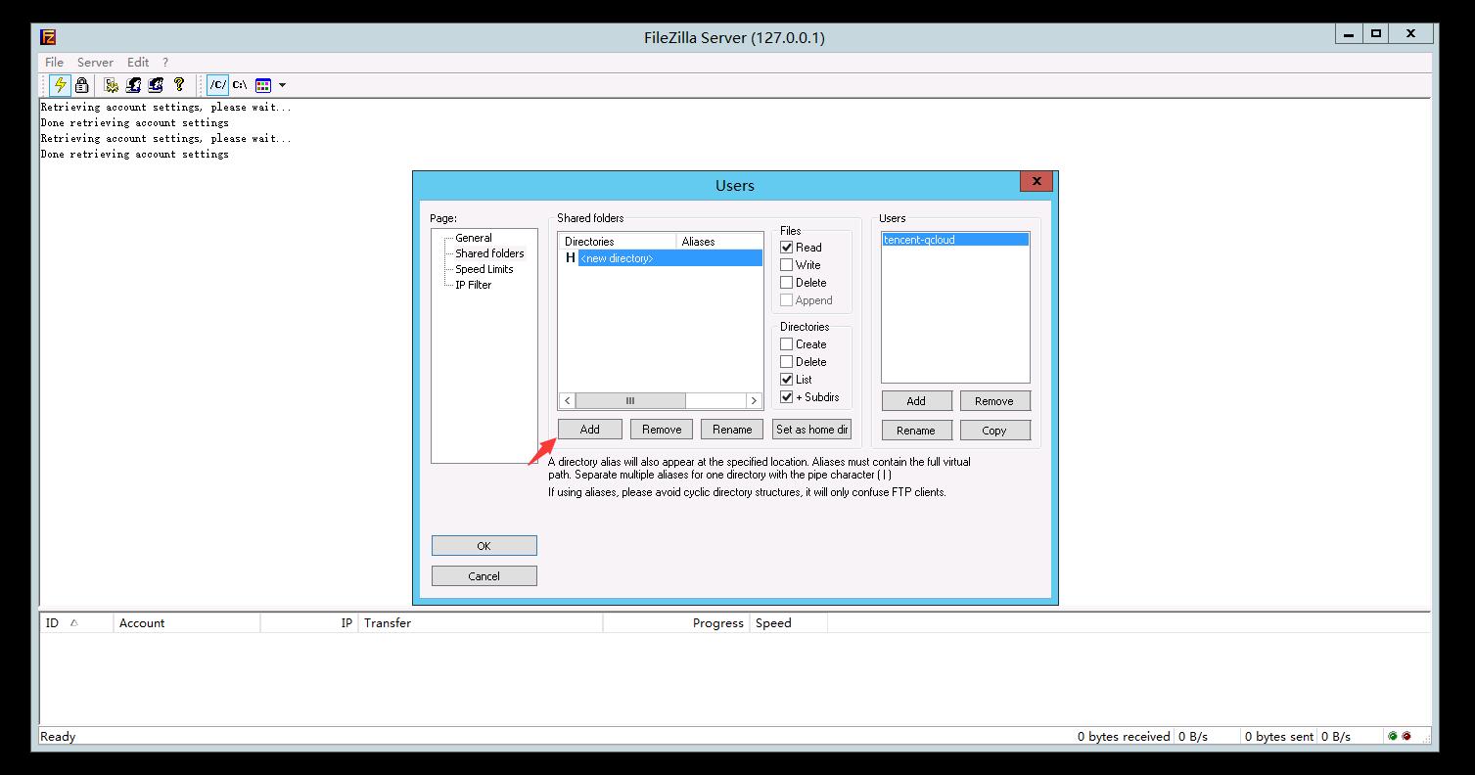Click the padlock Lock Server icon
Viewport: 1475px width, 775px height.
[x=82, y=85]
